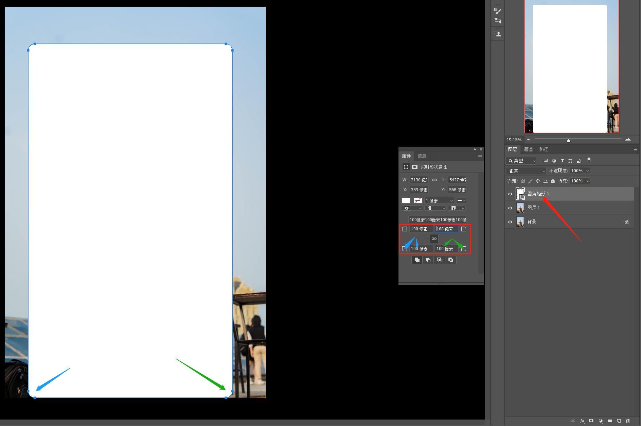Click the white shape fill color swatch
Screen dimensions: 641x426
click(406, 200)
